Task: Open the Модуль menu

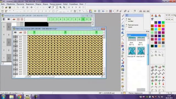Action: tap(38, 4)
